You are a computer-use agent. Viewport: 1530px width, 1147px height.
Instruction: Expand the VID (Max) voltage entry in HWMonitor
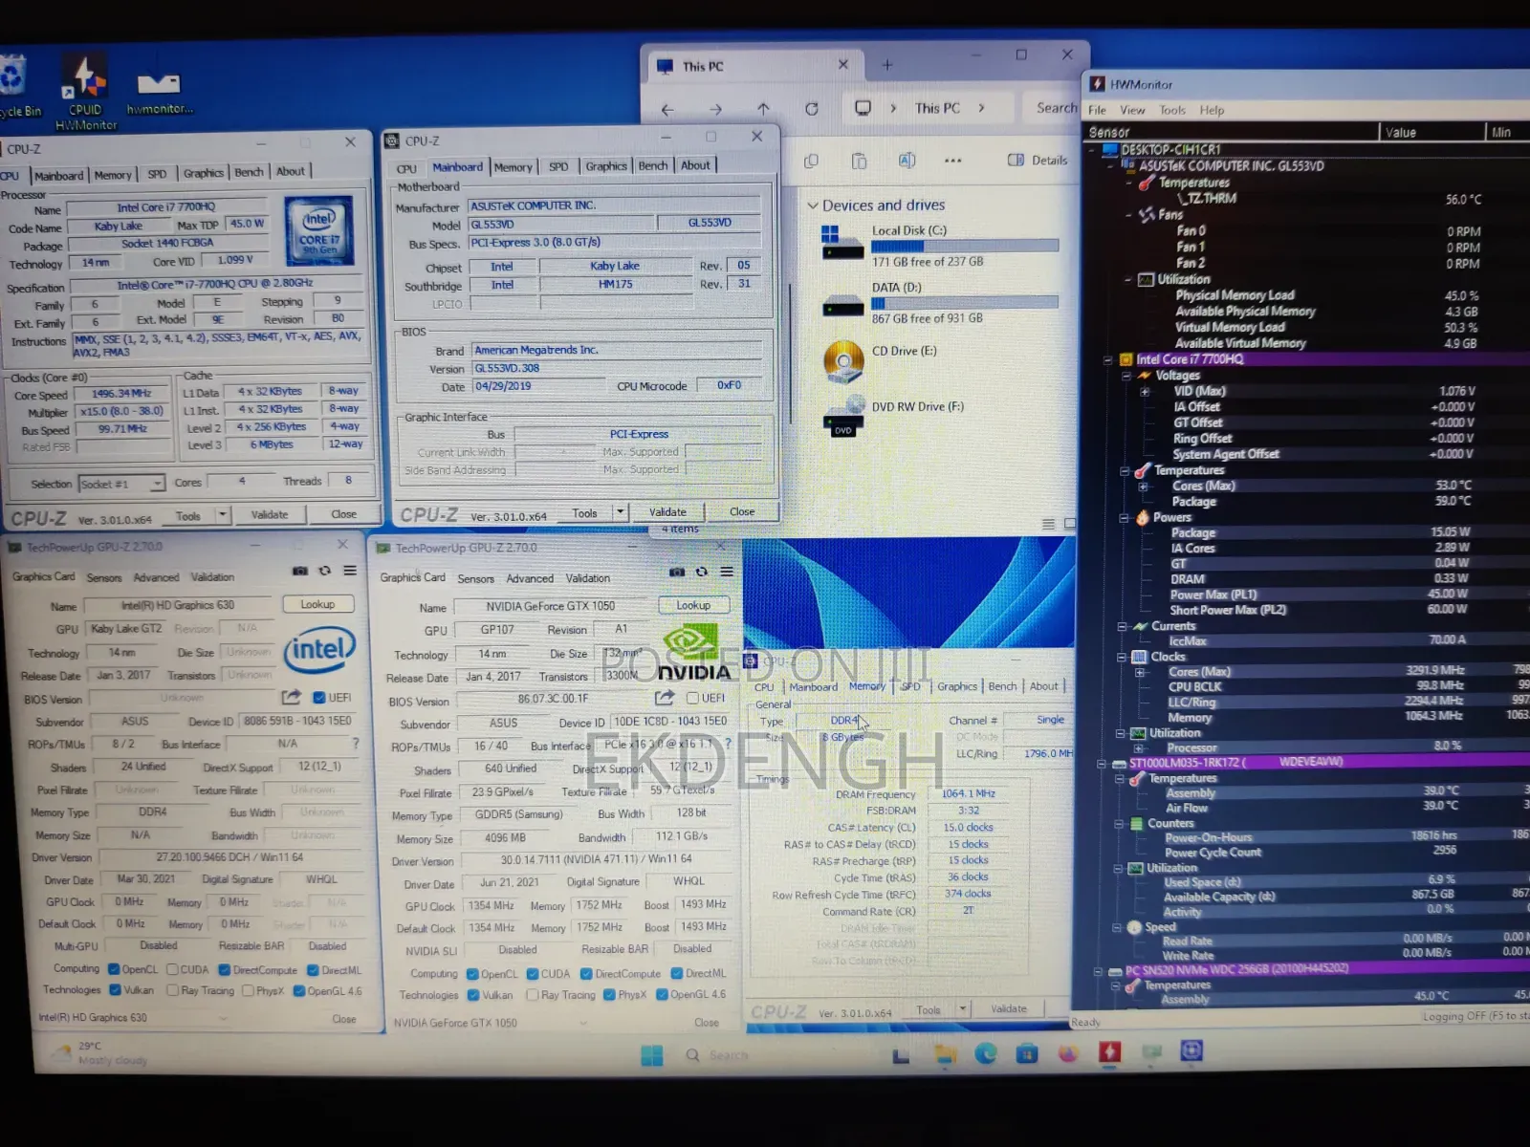pyautogui.click(x=1144, y=392)
